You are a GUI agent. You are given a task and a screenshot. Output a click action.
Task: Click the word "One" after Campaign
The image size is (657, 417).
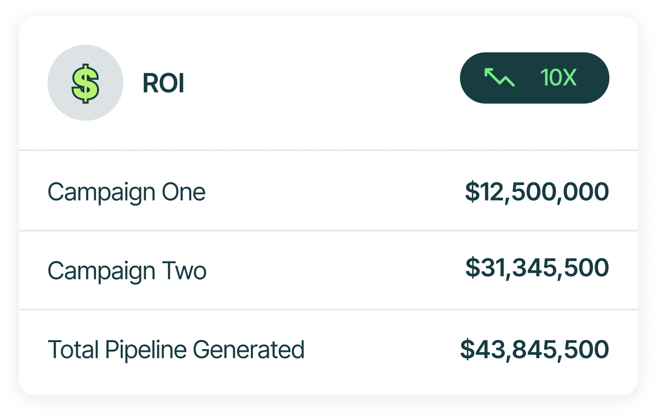[x=183, y=192]
